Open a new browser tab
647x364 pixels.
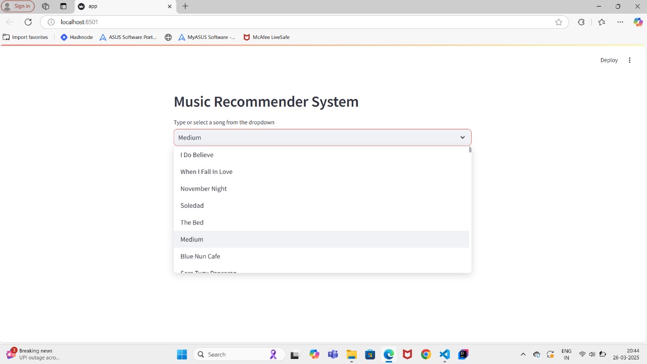pyautogui.click(x=185, y=6)
